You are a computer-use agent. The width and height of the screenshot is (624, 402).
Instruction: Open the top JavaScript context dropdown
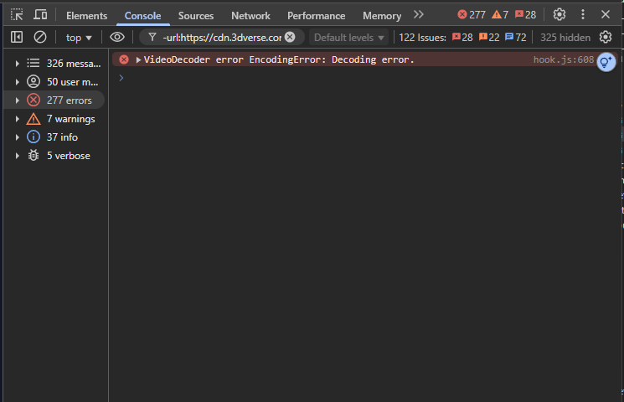pyautogui.click(x=79, y=38)
